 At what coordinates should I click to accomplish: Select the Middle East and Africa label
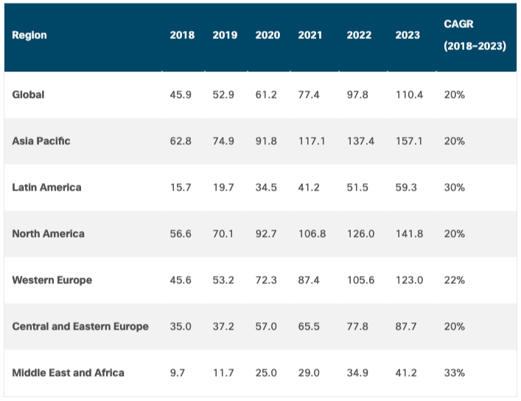coord(68,373)
